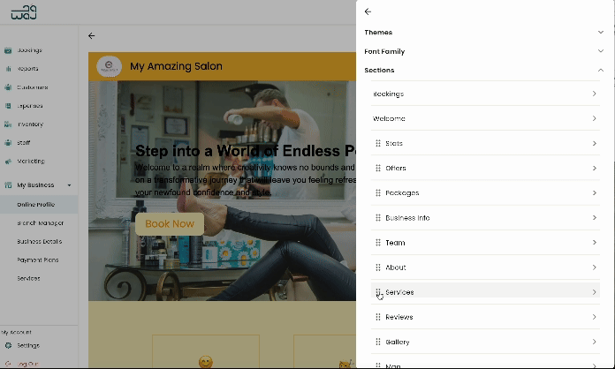Click the Customers icon in sidebar
The image size is (615, 369).
pos(8,87)
